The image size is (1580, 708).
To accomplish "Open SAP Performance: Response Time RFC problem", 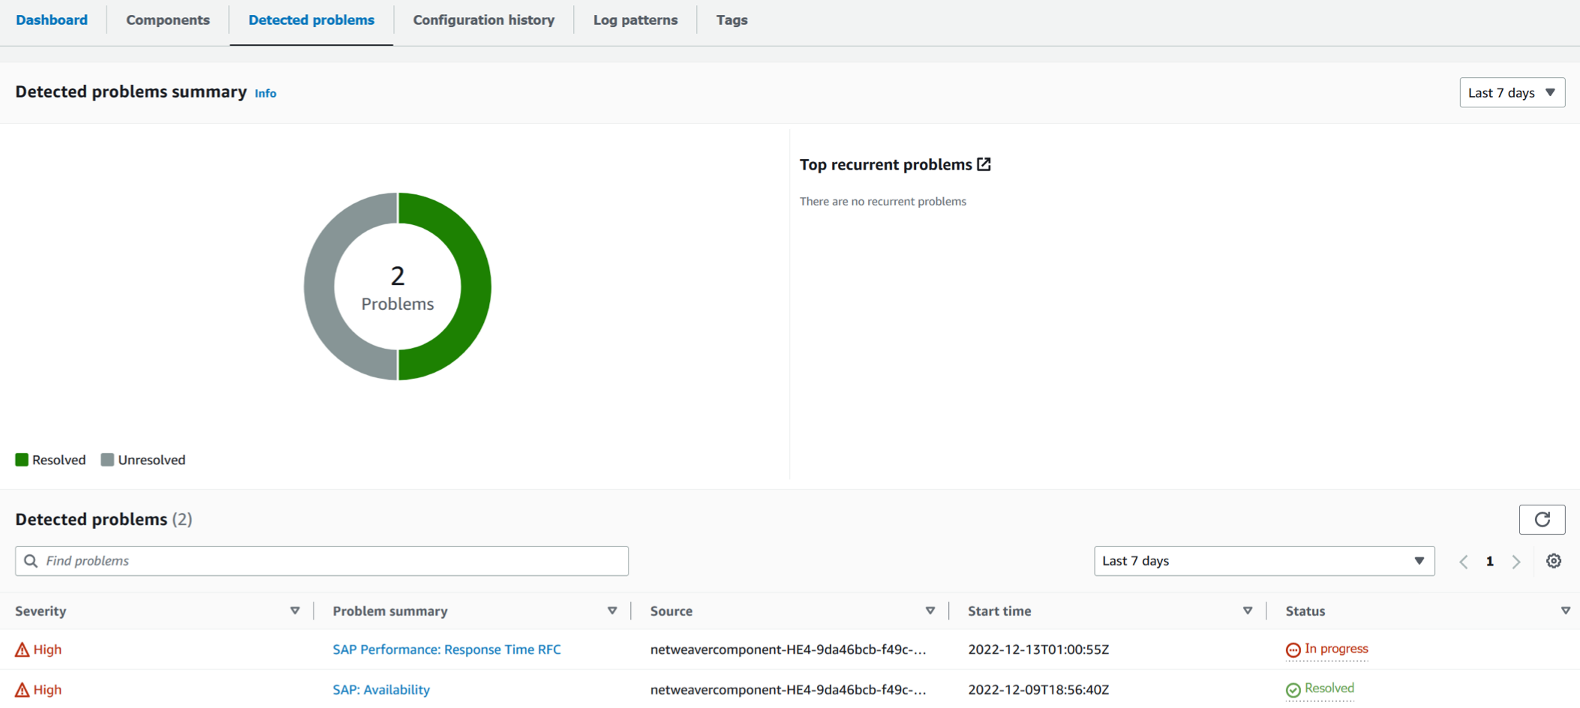I will [446, 649].
